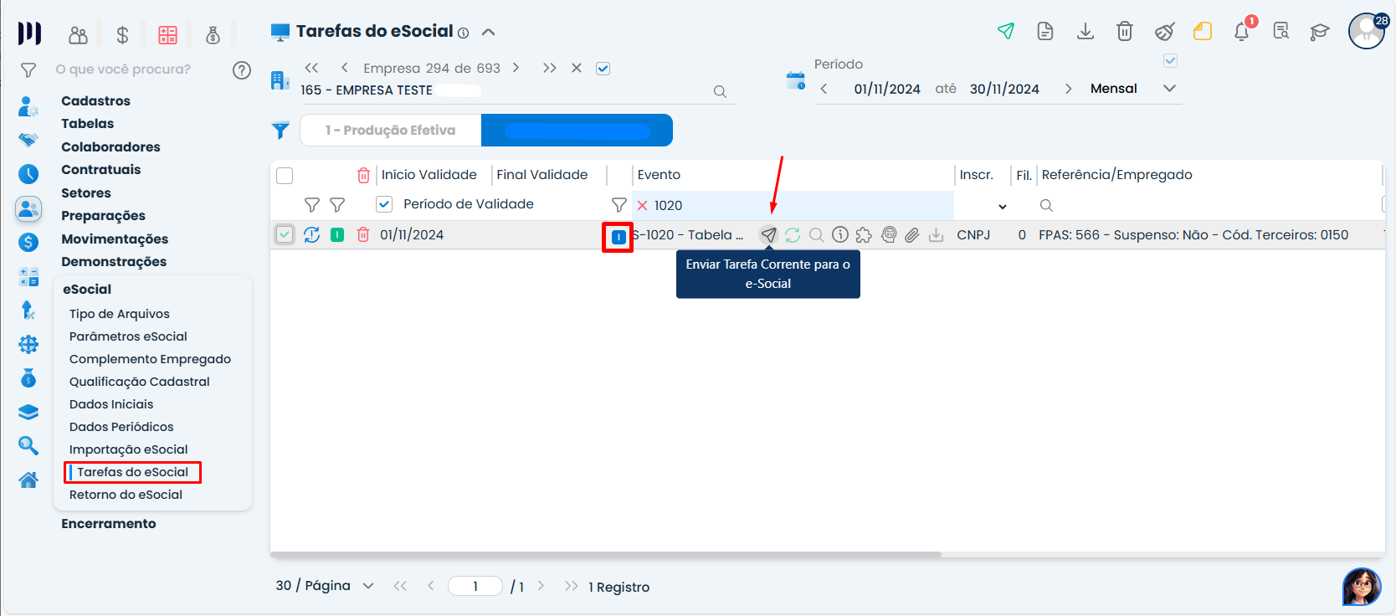Clear the 1020 Evento filter
The height and width of the screenshot is (616, 1396).
coord(643,206)
